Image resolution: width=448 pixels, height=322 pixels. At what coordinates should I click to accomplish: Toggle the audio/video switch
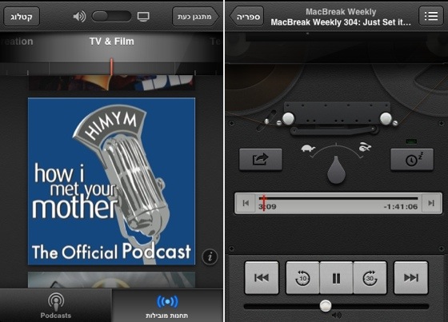coord(111,16)
